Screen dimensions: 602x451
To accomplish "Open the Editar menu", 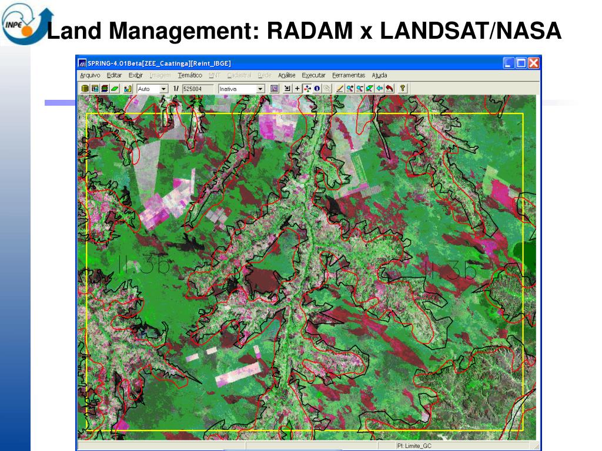I will tap(114, 75).
